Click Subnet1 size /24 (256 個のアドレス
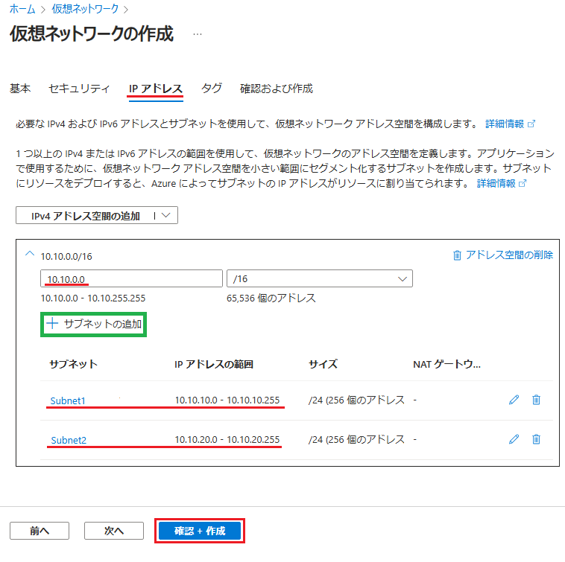Image resolution: width=565 pixels, height=562 pixels. coord(356,400)
